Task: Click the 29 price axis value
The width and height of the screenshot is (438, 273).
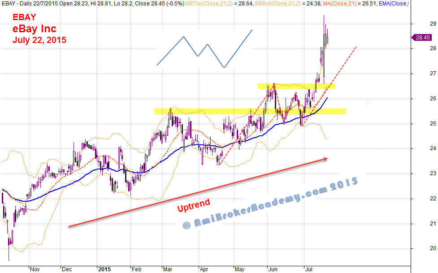Action: click(x=433, y=23)
